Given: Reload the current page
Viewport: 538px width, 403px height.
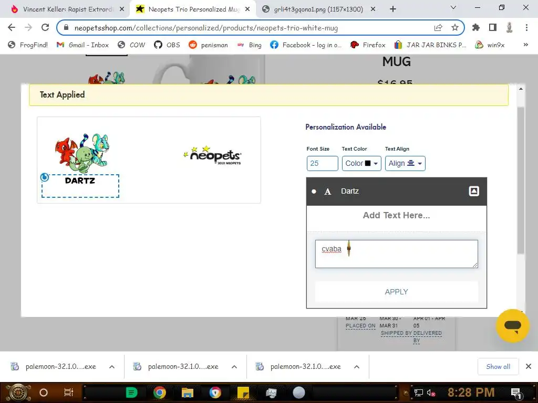Looking at the screenshot, I should point(45,27).
